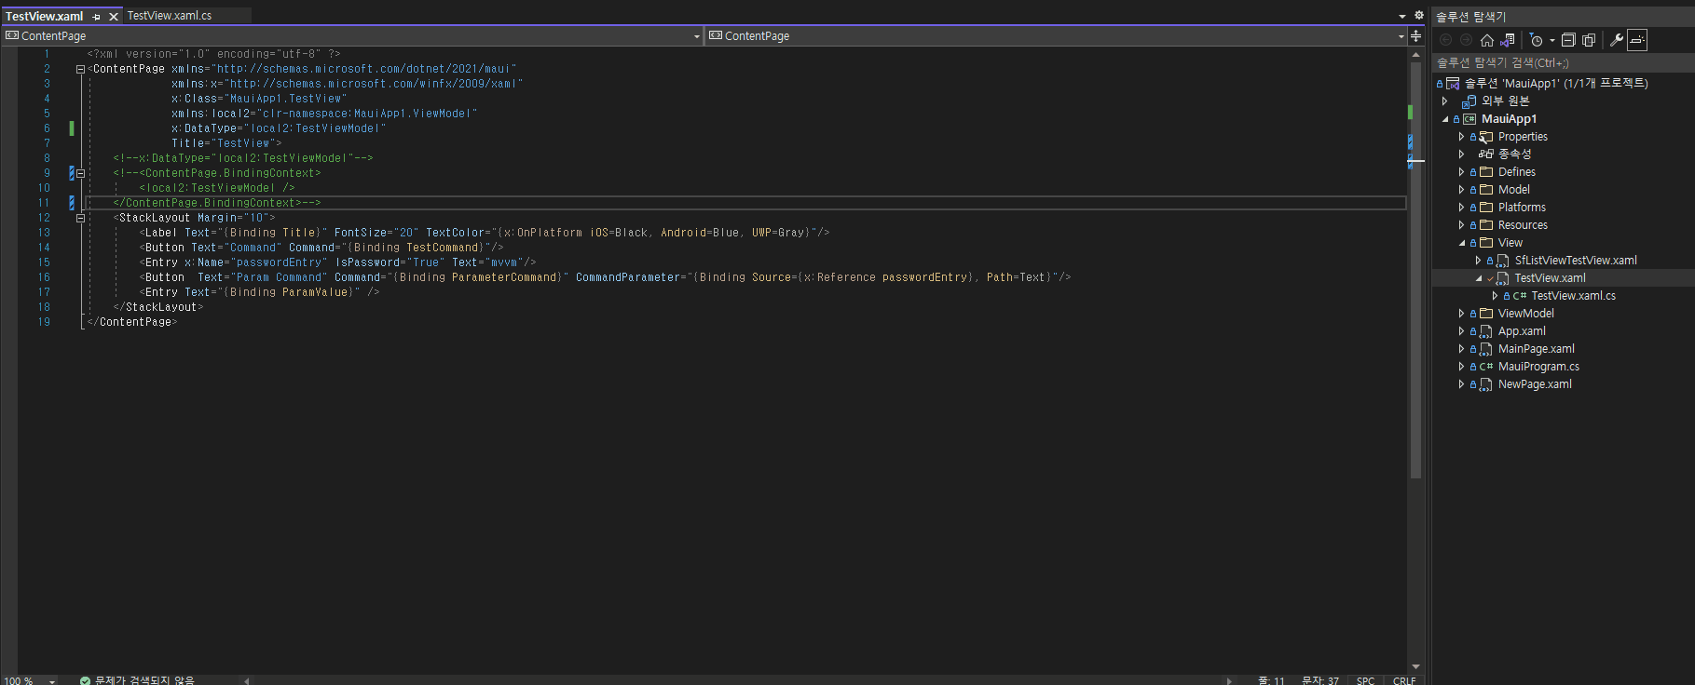Select MainPage.xaml file

[1536, 349]
